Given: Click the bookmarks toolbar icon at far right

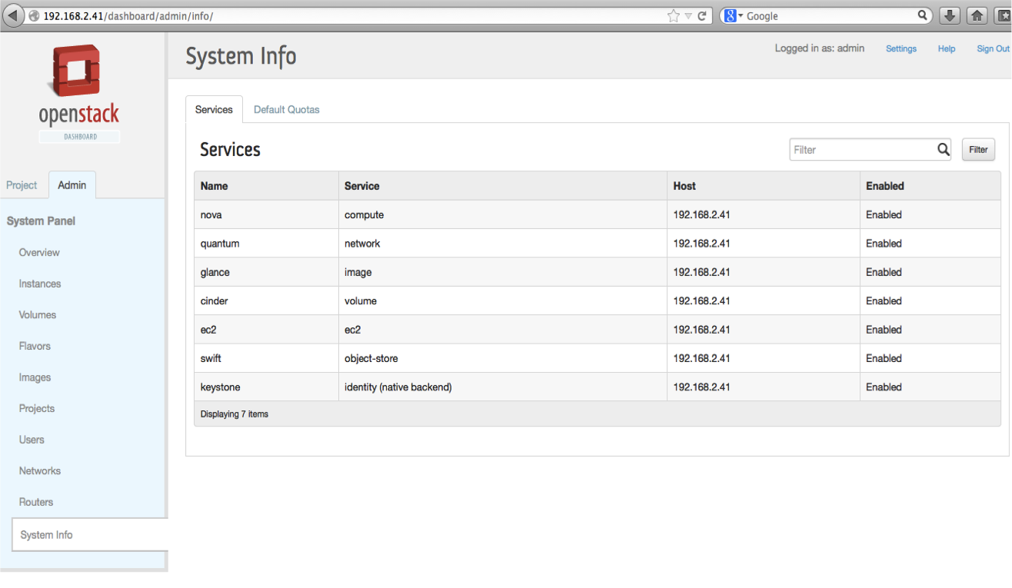Looking at the screenshot, I should [1003, 15].
